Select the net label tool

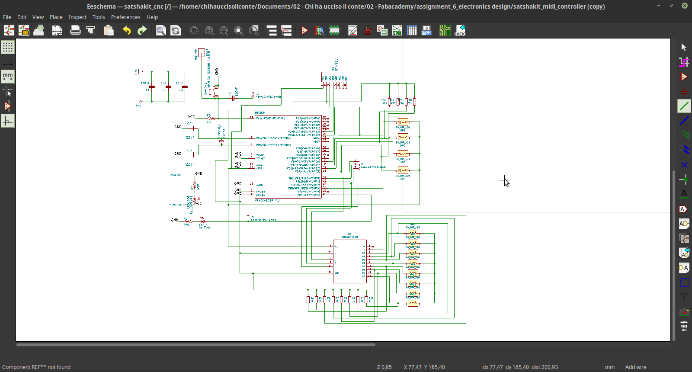point(684,194)
